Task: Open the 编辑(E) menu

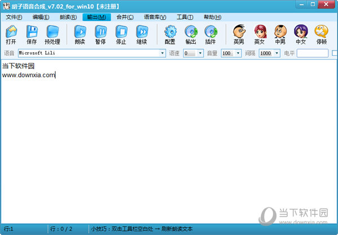Action: coord(41,17)
